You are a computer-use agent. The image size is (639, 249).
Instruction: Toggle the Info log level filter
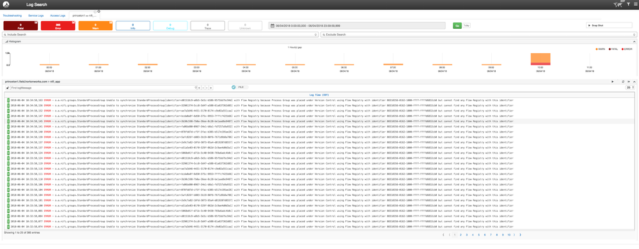133,26
